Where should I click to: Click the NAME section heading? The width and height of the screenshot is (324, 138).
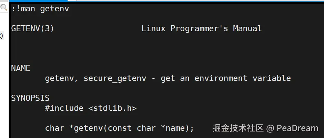(x=21, y=68)
